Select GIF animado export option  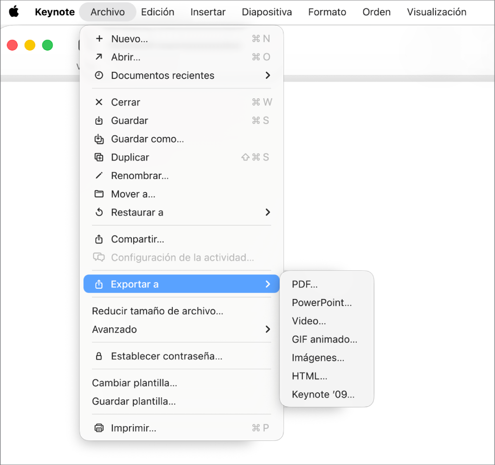pyautogui.click(x=324, y=339)
